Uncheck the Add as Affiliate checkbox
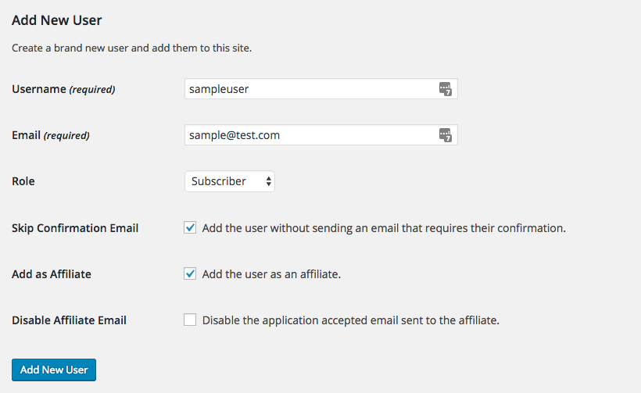The width and height of the screenshot is (641, 393). [x=190, y=274]
